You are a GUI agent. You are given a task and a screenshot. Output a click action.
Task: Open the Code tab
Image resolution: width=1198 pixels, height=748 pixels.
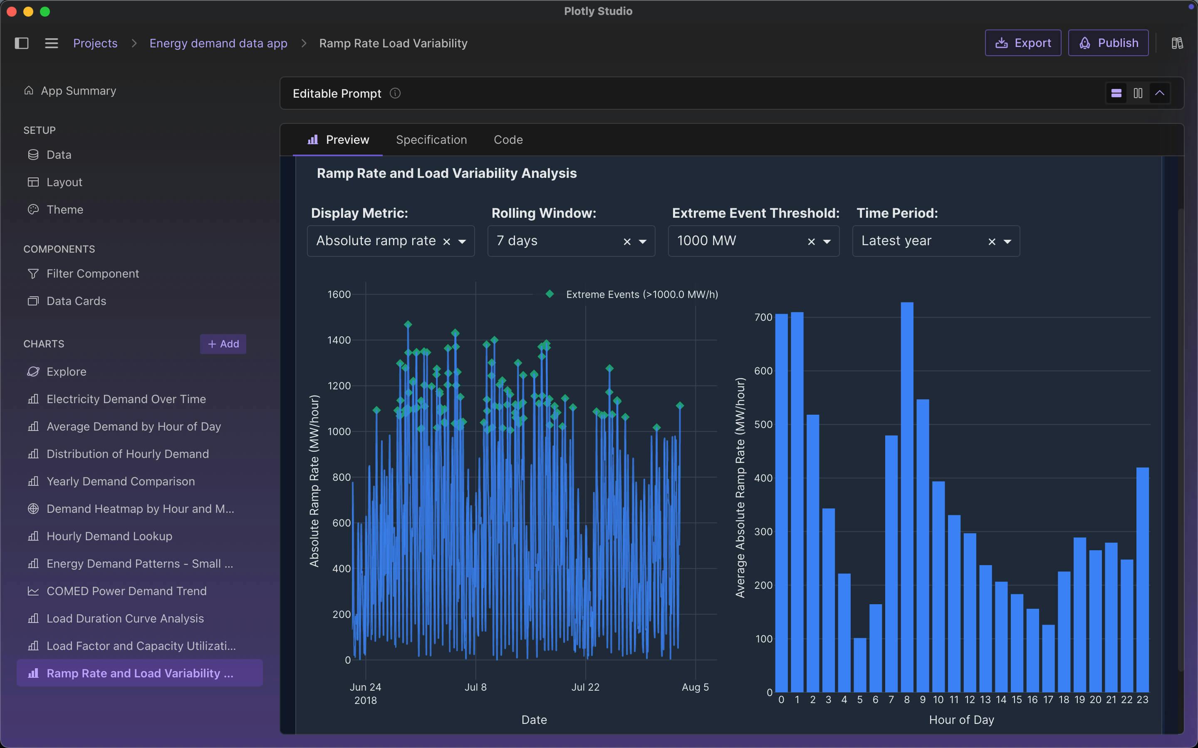point(508,140)
